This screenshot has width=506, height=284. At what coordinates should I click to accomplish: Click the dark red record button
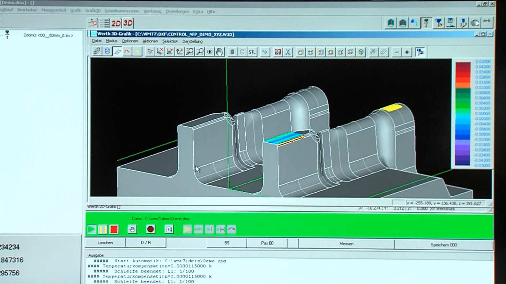pyautogui.click(x=151, y=229)
